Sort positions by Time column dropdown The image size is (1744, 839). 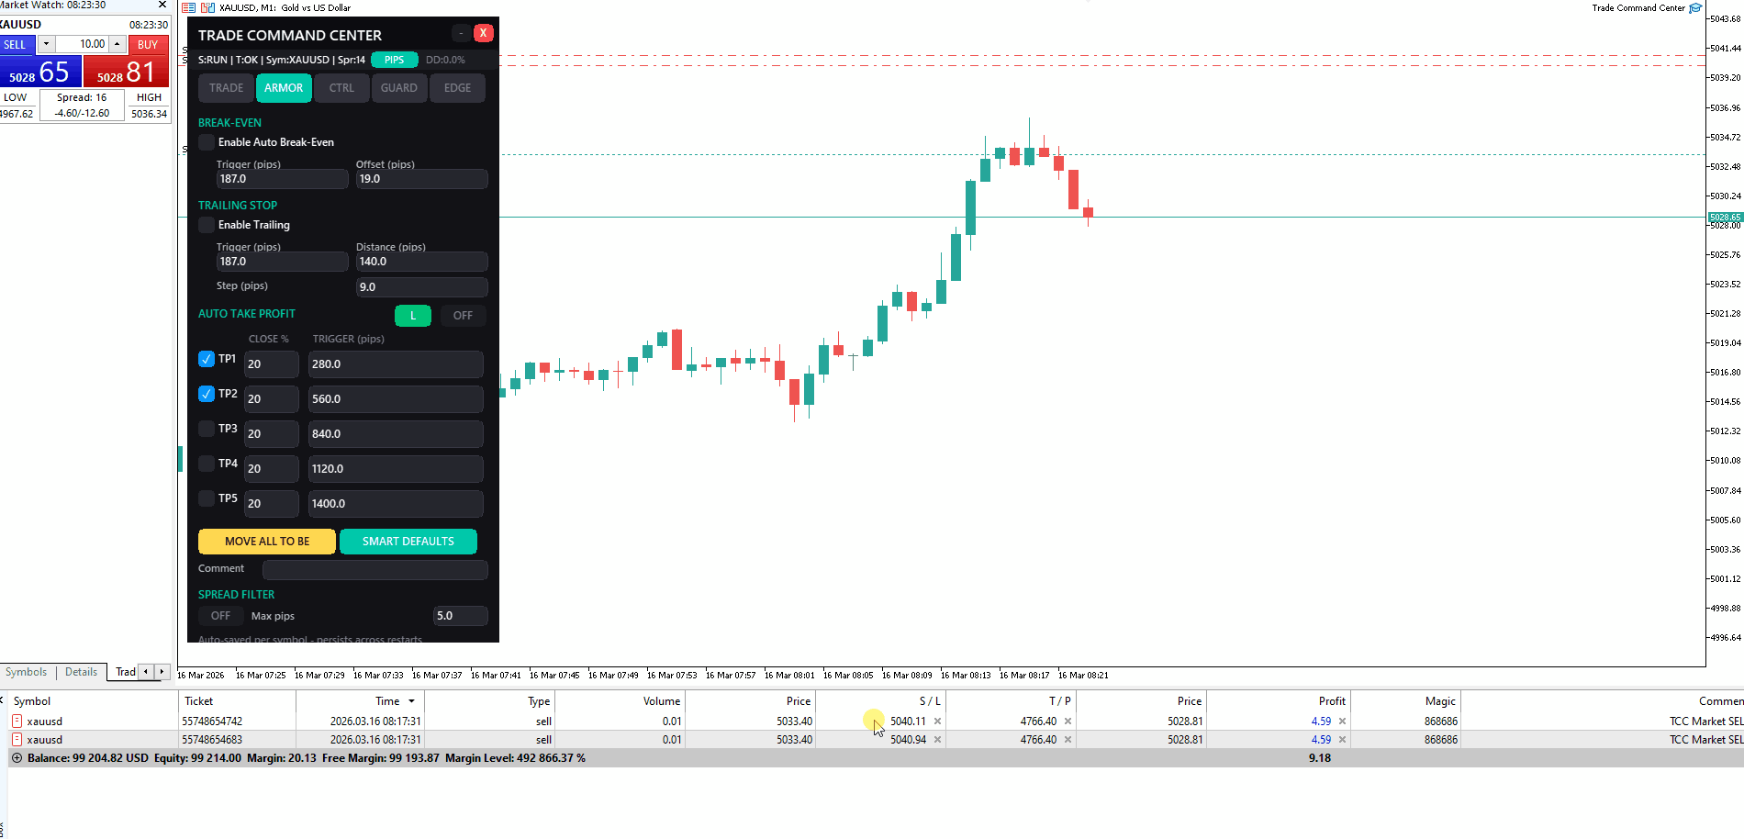point(411,701)
